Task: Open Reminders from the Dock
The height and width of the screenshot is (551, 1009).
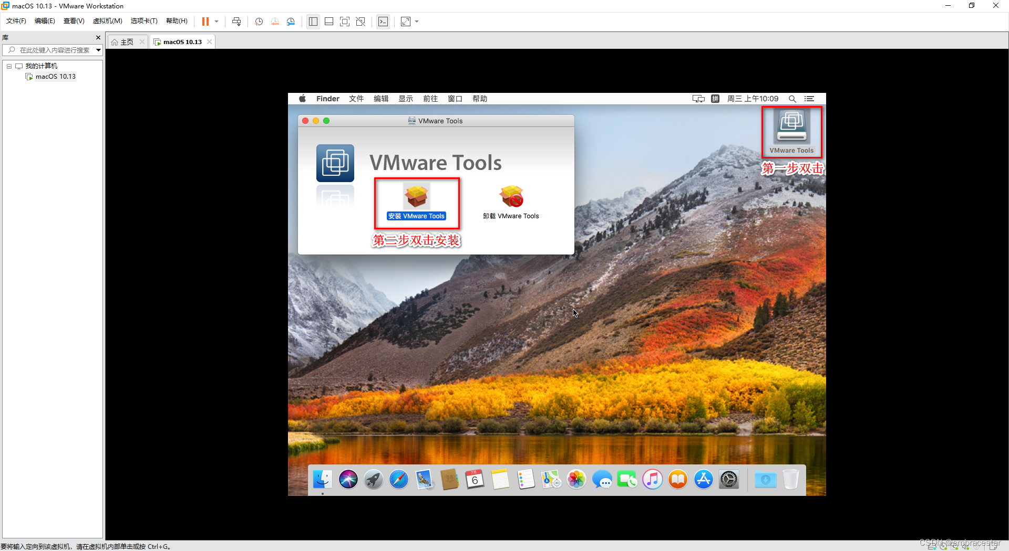Action: 526,479
